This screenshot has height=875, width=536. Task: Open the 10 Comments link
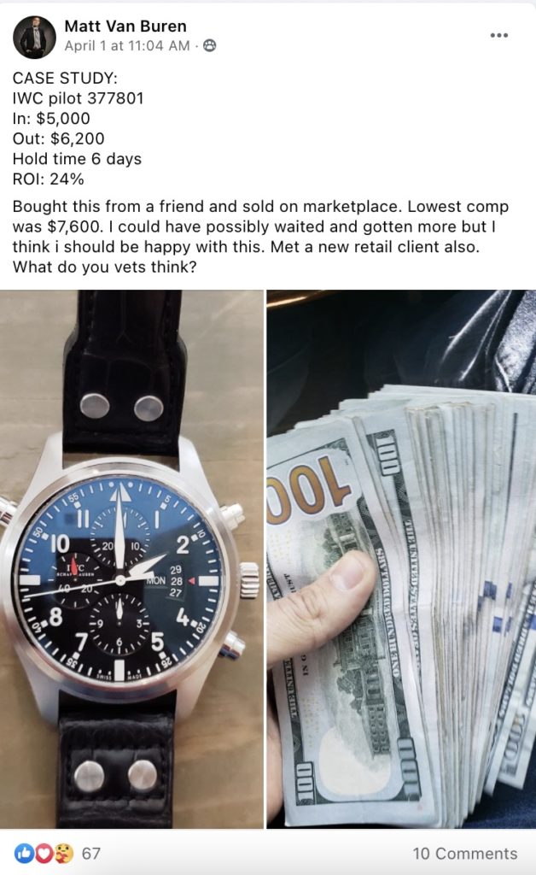[x=464, y=854]
